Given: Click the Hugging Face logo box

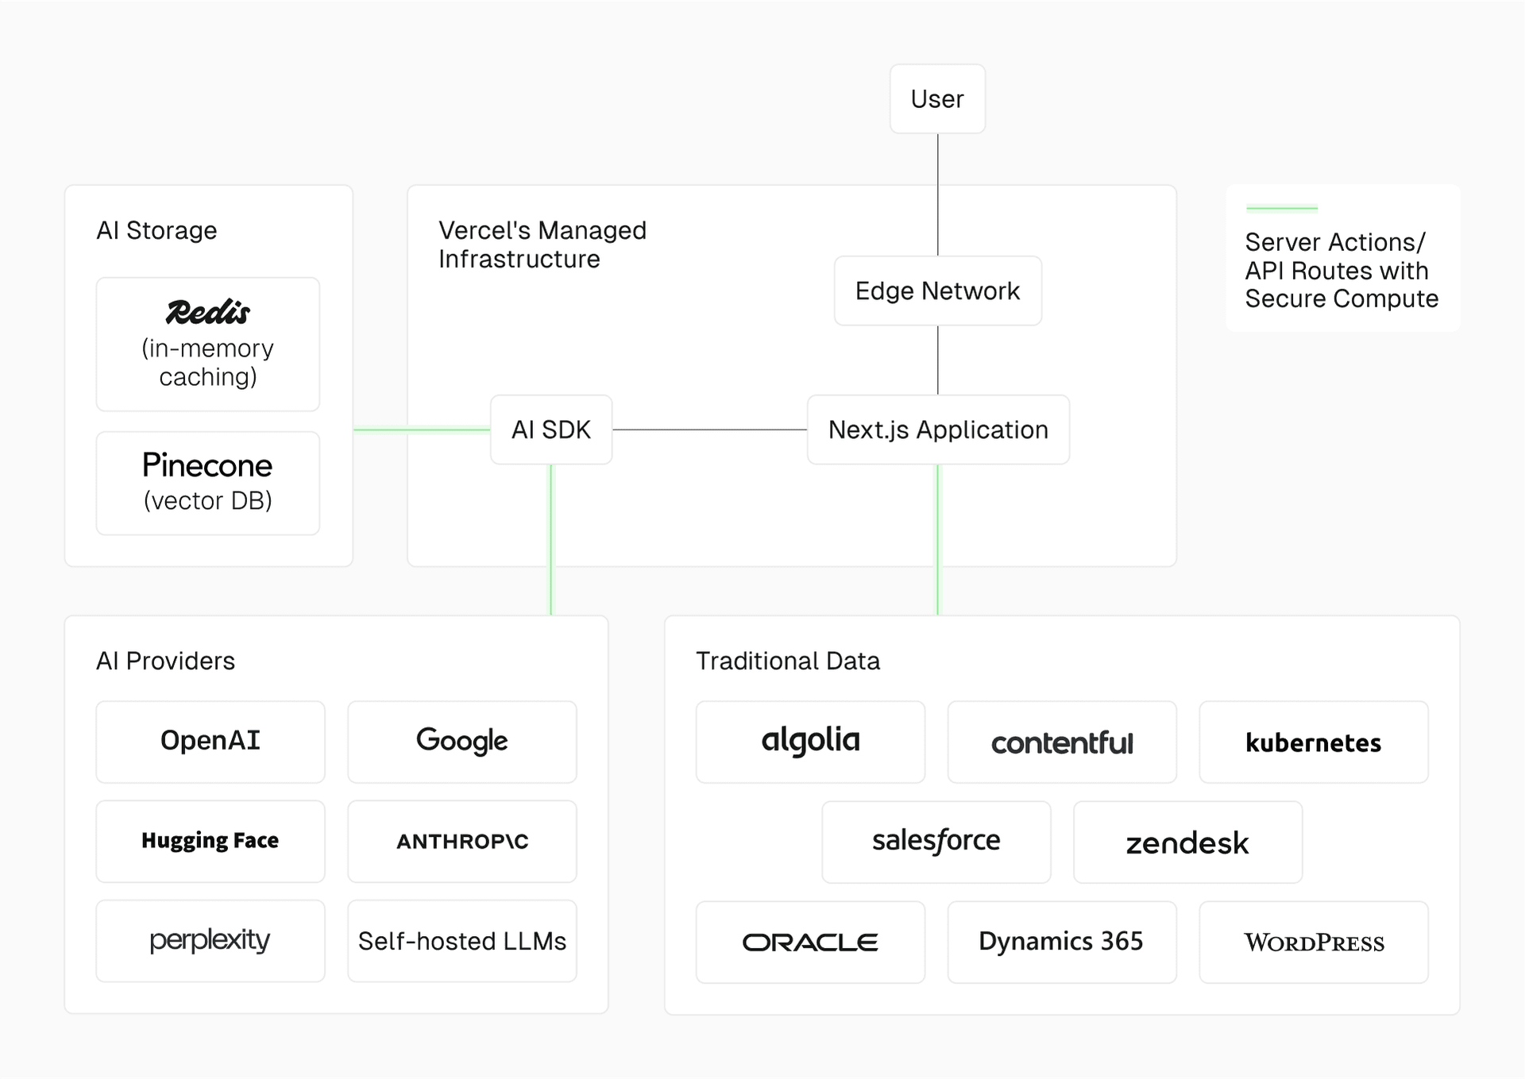Looking at the screenshot, I should coord(210,841).
